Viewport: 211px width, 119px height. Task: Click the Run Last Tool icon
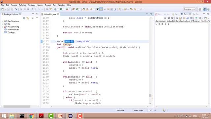[67, 9]
